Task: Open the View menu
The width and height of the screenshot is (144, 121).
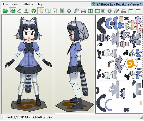Action: click(x=15, y=4)
